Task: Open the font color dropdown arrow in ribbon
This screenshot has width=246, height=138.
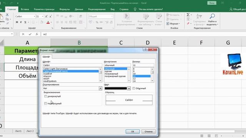Action: (51, 22)
